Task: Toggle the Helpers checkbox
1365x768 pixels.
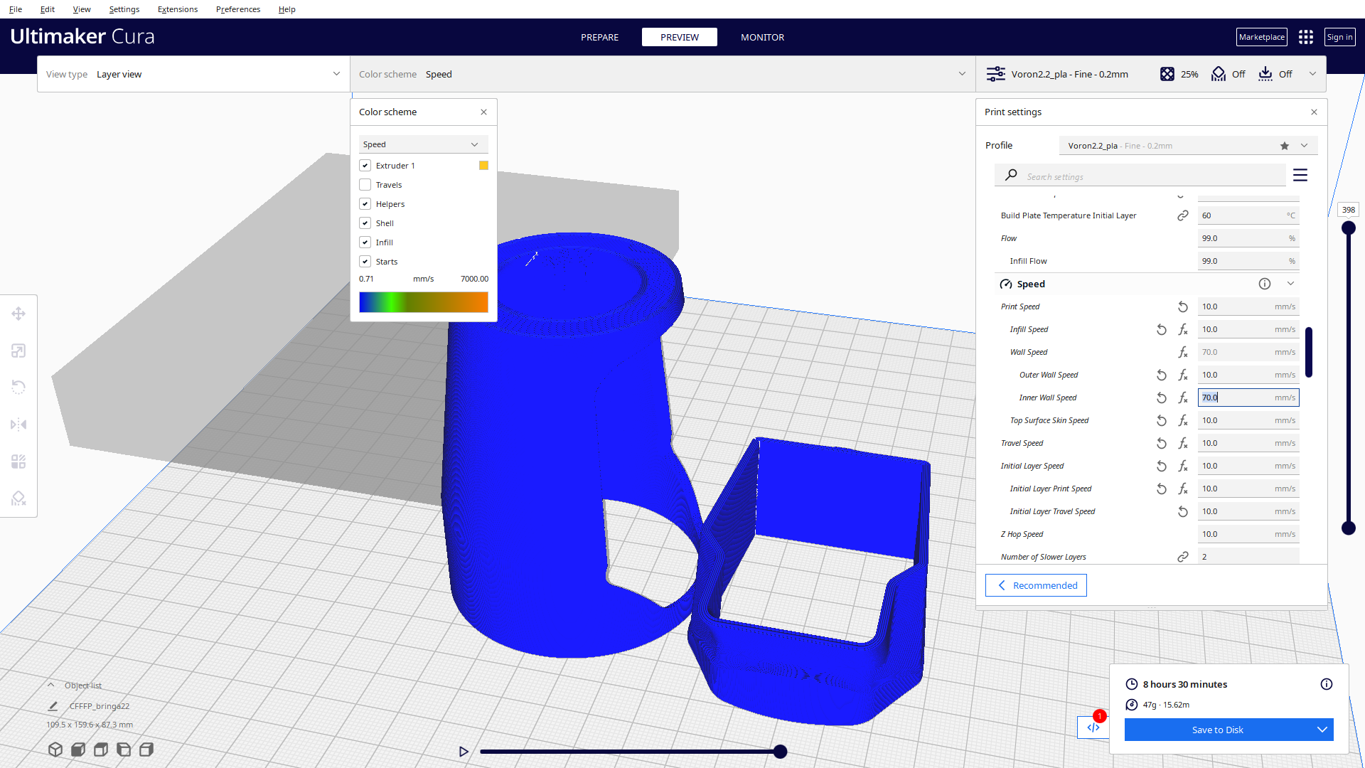Action: coord(365,204)
